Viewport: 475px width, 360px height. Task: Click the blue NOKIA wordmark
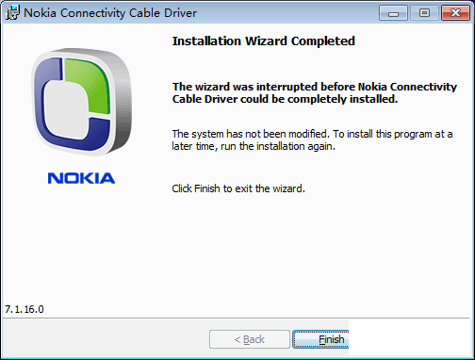(81, 178)
